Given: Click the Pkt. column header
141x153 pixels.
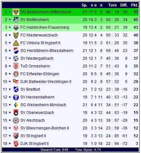Looking at the screenshot, I should coord(135,5).
